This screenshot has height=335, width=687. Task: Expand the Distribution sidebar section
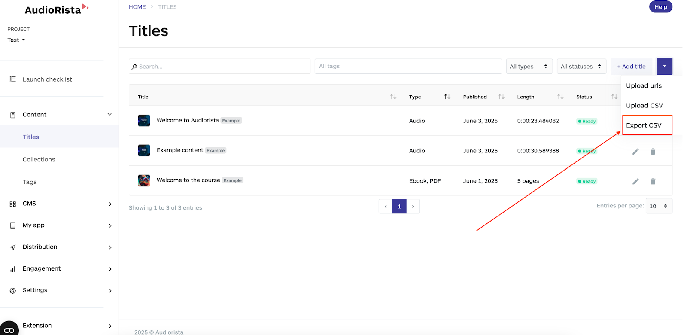110,247
